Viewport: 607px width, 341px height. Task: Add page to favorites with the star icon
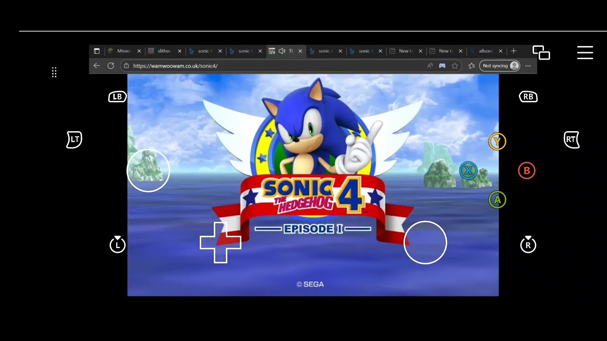click(x=455, y=66)
